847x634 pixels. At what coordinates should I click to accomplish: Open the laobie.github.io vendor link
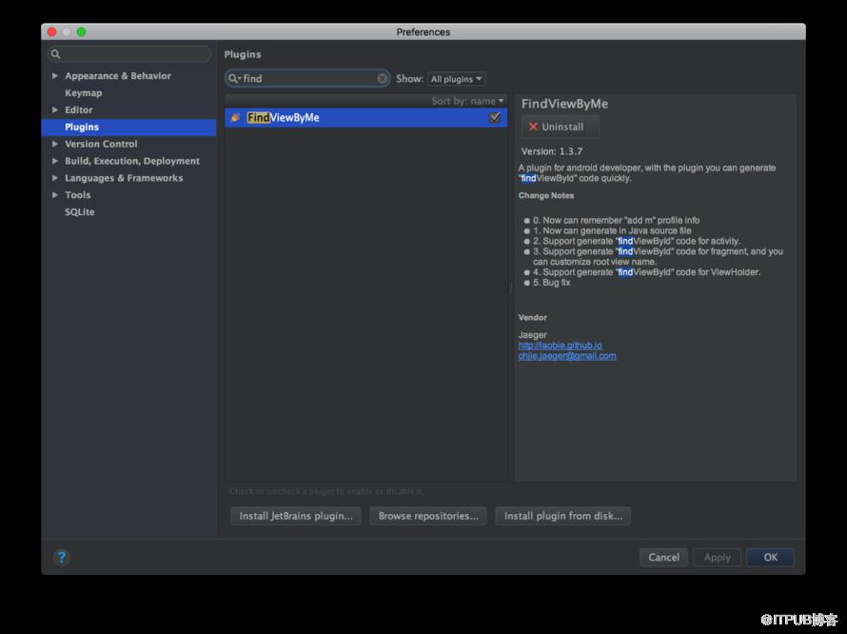(561, 346)
